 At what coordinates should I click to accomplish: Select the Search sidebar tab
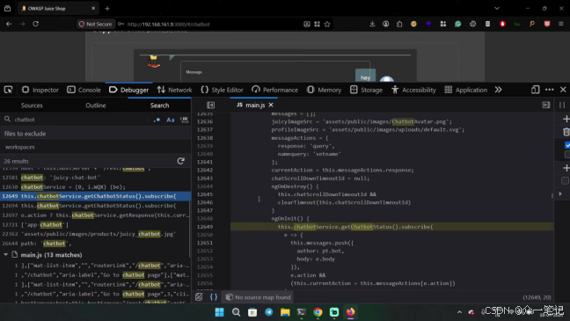[159, 106]
